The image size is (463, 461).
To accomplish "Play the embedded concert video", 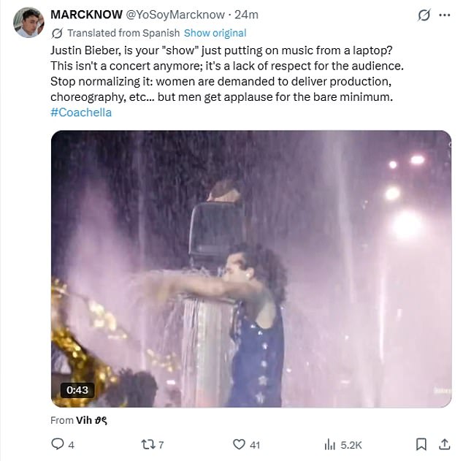I will pyautogui.click(x=250, y=268).
